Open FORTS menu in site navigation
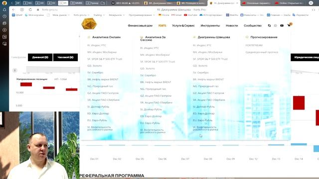The image size is (319, 179). [162, 25]
